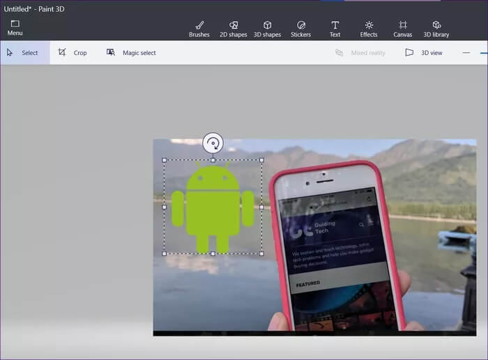Click the zoom out minus button

(x=466, y=53)
